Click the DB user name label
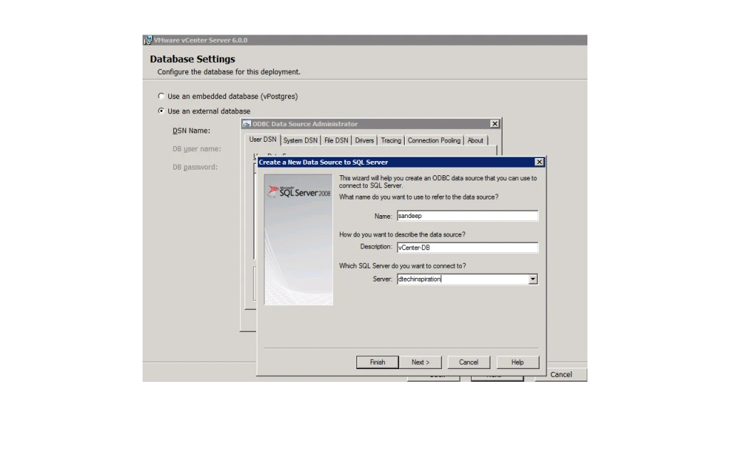Viewport: 730px width, 456px height. coord(197,149)
